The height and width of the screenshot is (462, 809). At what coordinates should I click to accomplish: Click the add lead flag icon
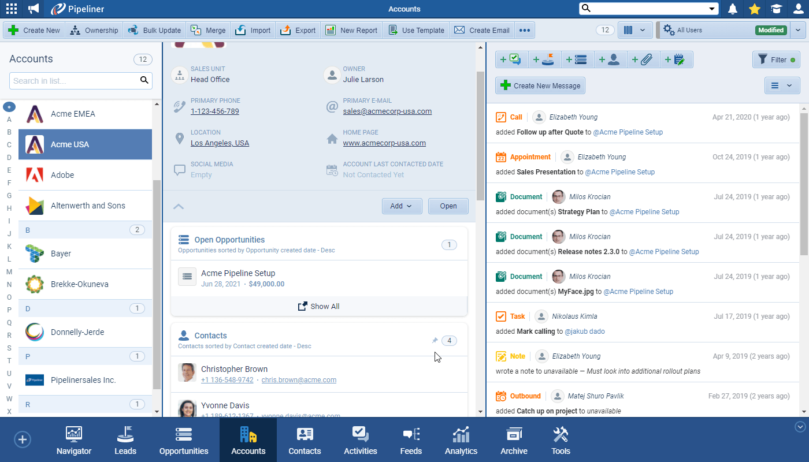(x=544, y=59)
